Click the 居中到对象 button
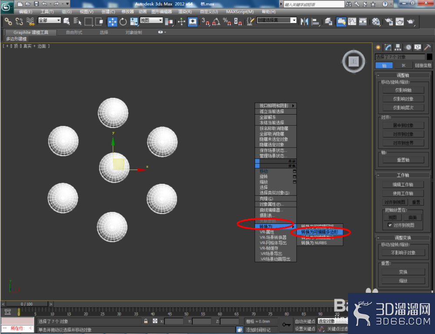This screenshot has width=435, height=334. coord(403,125)
